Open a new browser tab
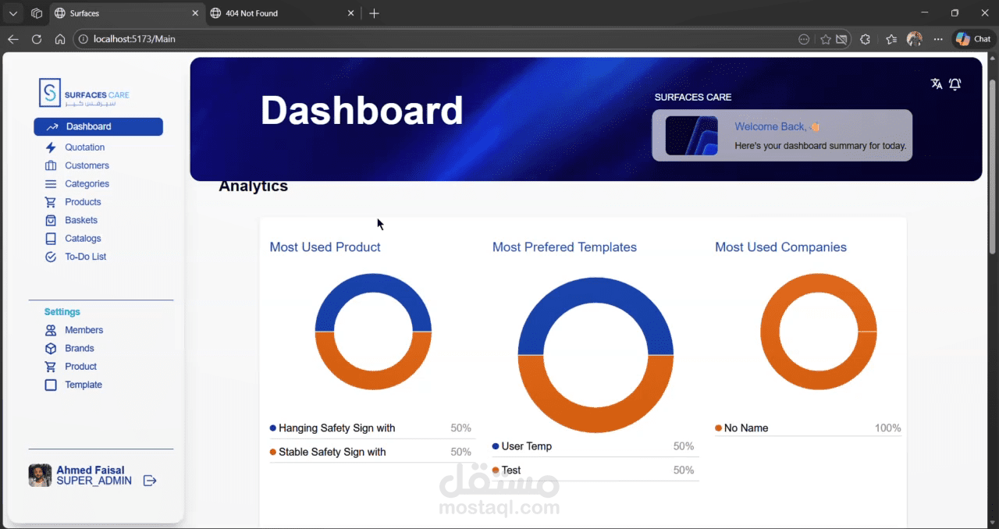999x529 pixels. tap(375, 13)
